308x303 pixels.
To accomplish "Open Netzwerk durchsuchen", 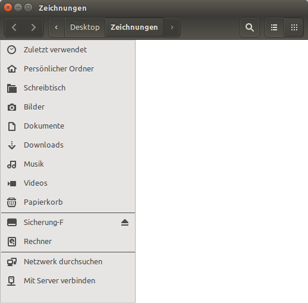I will 68,262.
